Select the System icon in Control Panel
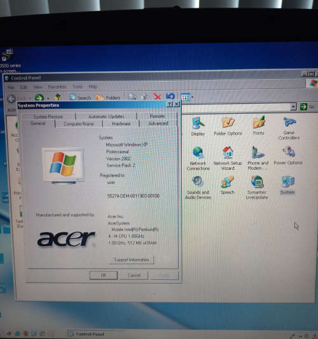Image resolution: width=318 pixels, height=339 pixels. pos(287,185)
